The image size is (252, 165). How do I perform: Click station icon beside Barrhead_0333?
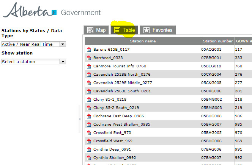[89, 58]
